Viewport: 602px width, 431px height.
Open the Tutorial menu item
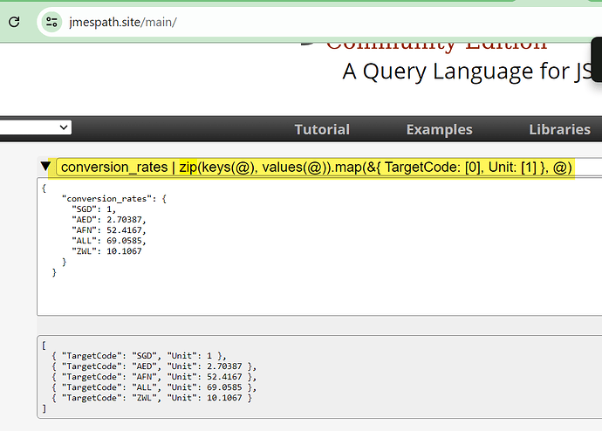click(322, 129)
